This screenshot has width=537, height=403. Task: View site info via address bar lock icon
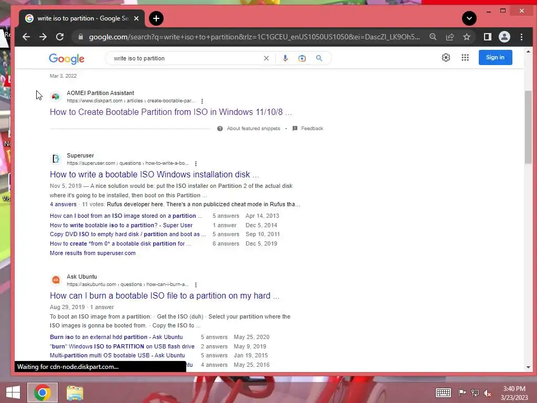(x=81, y=37)
